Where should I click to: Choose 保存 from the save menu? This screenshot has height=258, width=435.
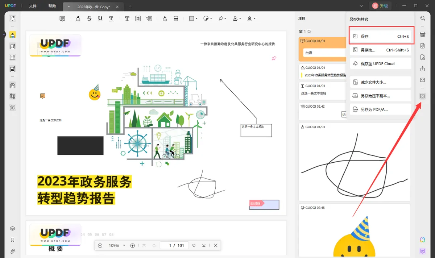coord(381,36)
